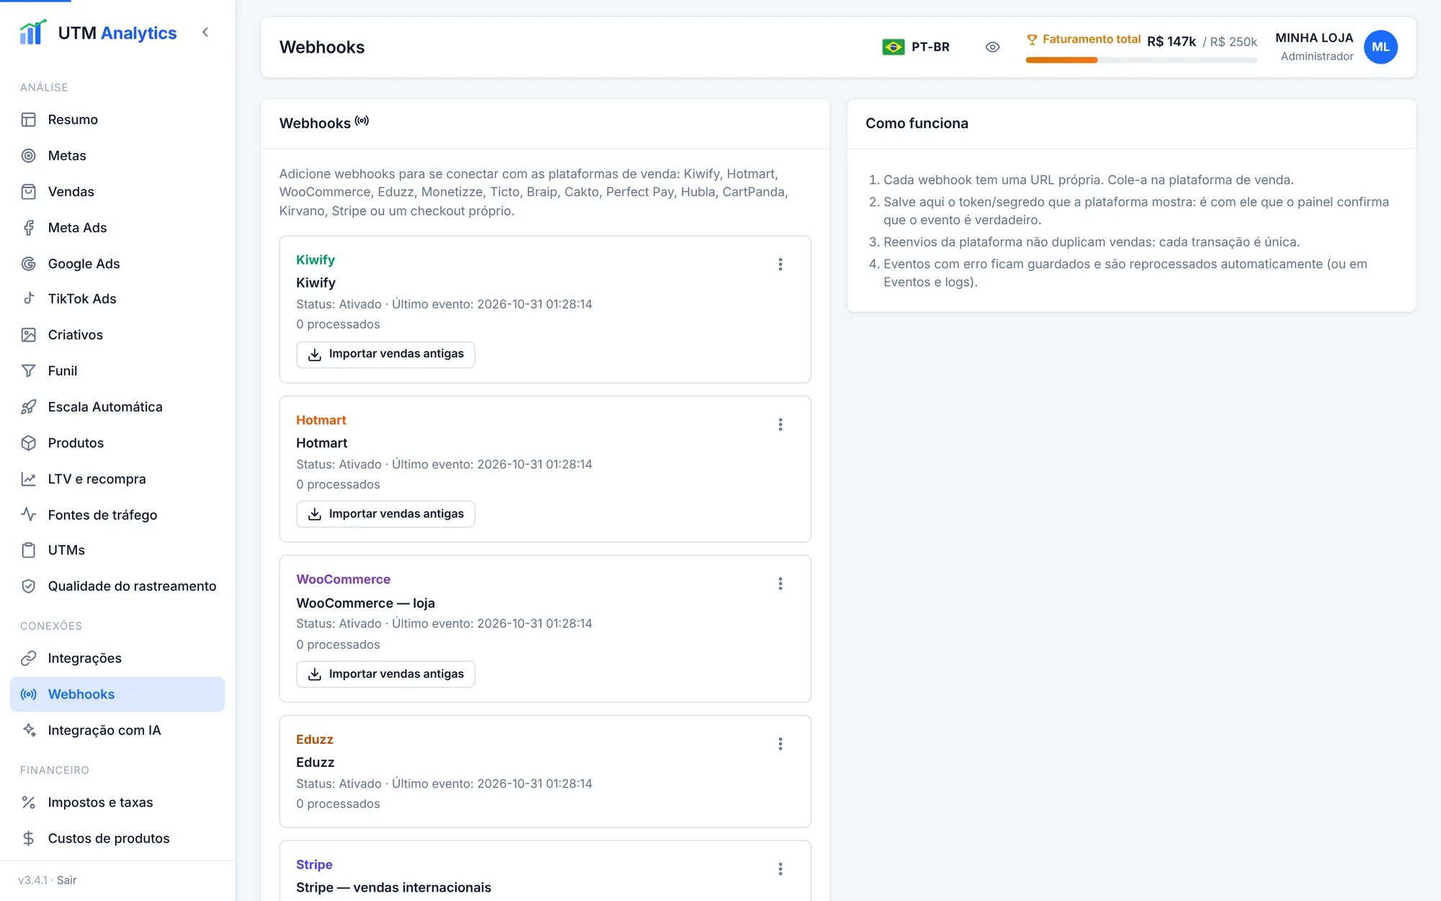1441x901 pixels.
Task: Open the Google Ads icon
Action: coord(29,264)
